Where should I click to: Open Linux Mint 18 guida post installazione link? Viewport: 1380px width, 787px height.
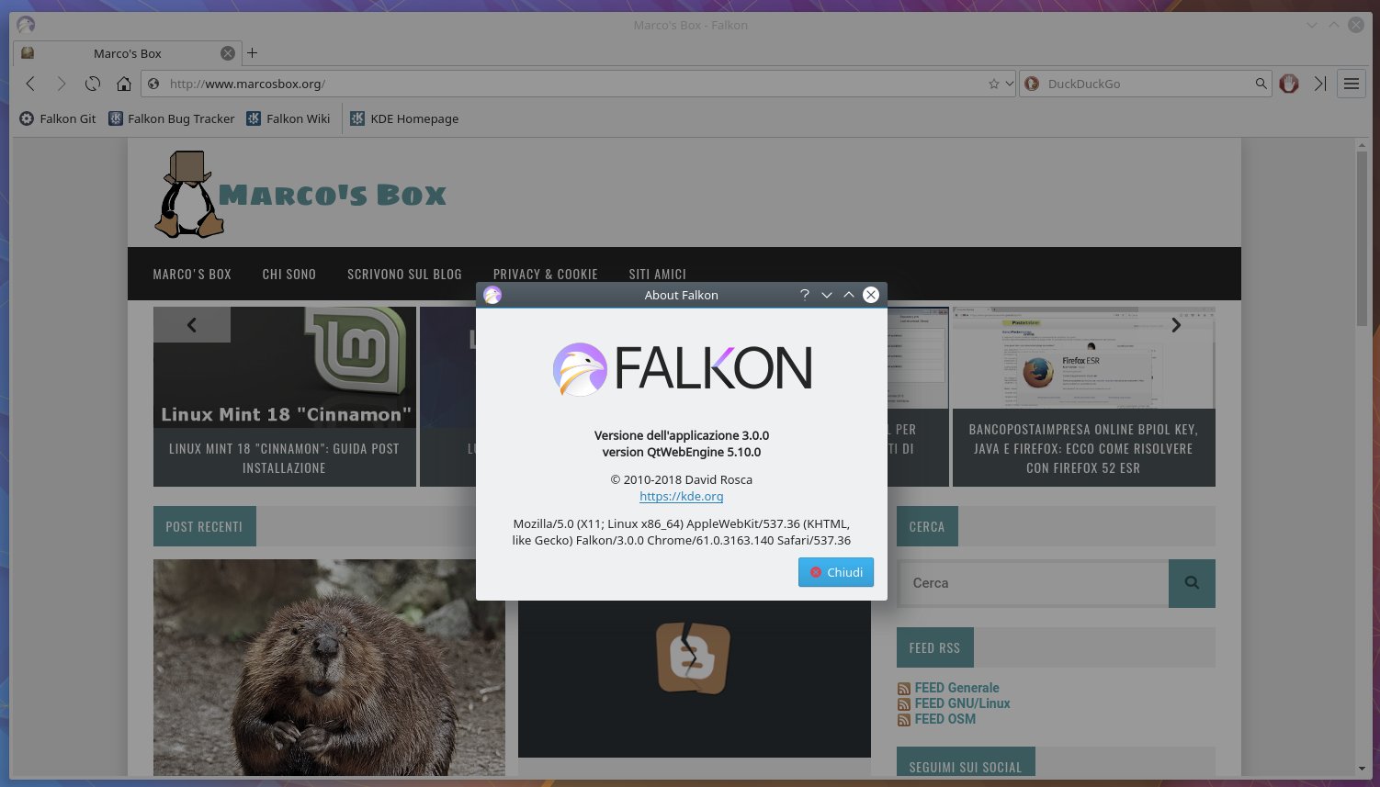[284, 458]
